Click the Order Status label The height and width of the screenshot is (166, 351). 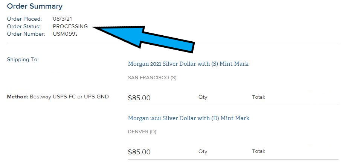[x=24, y=26]
